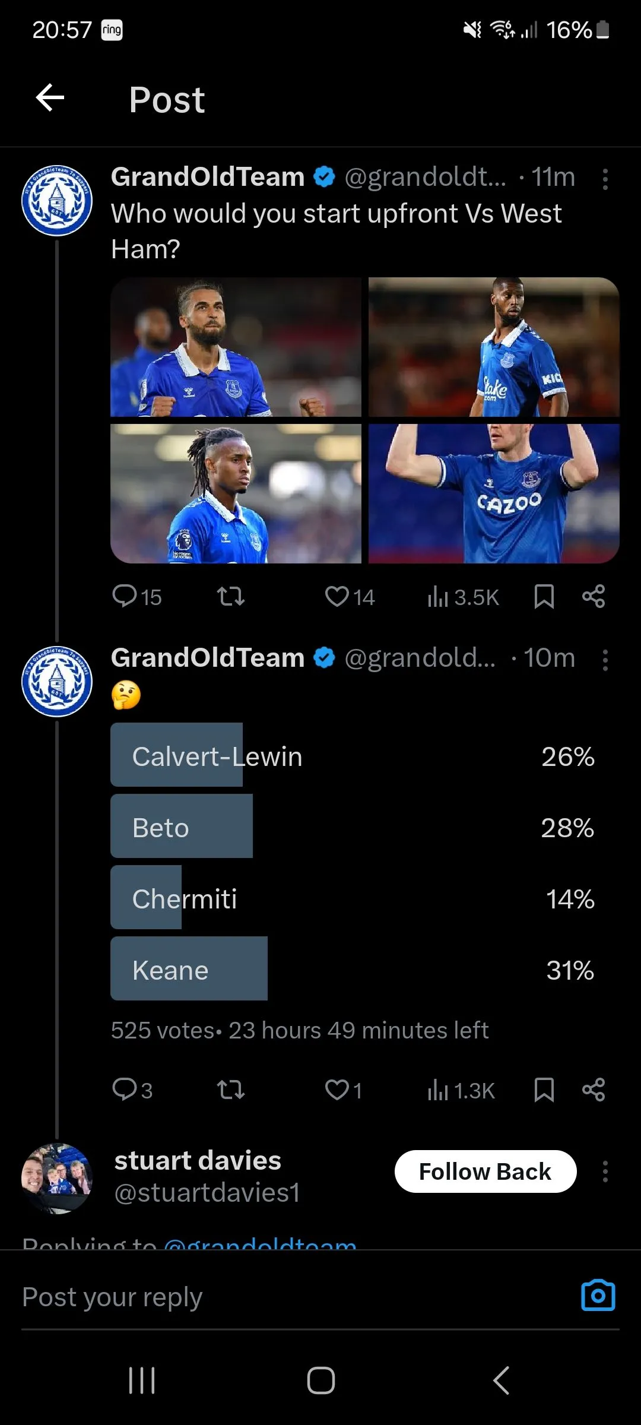Repost the poll post
Image resolution: width=641 pixels, height=1425 pixels.
230,1090
